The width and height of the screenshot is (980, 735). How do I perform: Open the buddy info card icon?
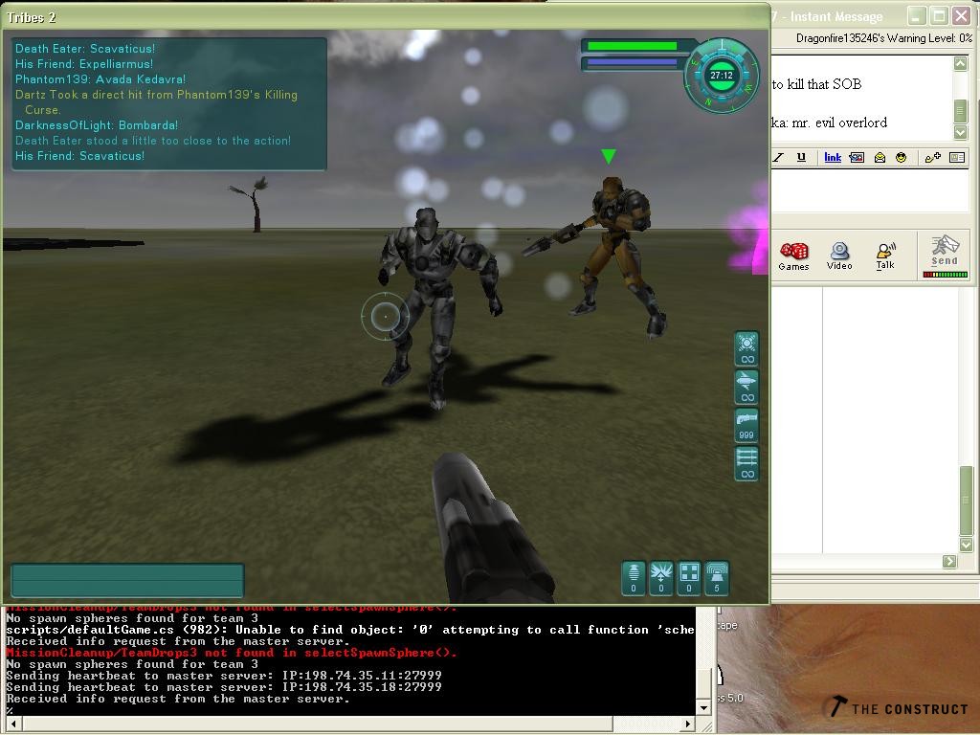click(x=957, y=158)
